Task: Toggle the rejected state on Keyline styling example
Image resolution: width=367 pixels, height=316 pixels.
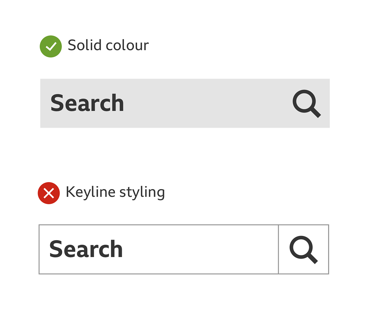Action: (49, 193)
